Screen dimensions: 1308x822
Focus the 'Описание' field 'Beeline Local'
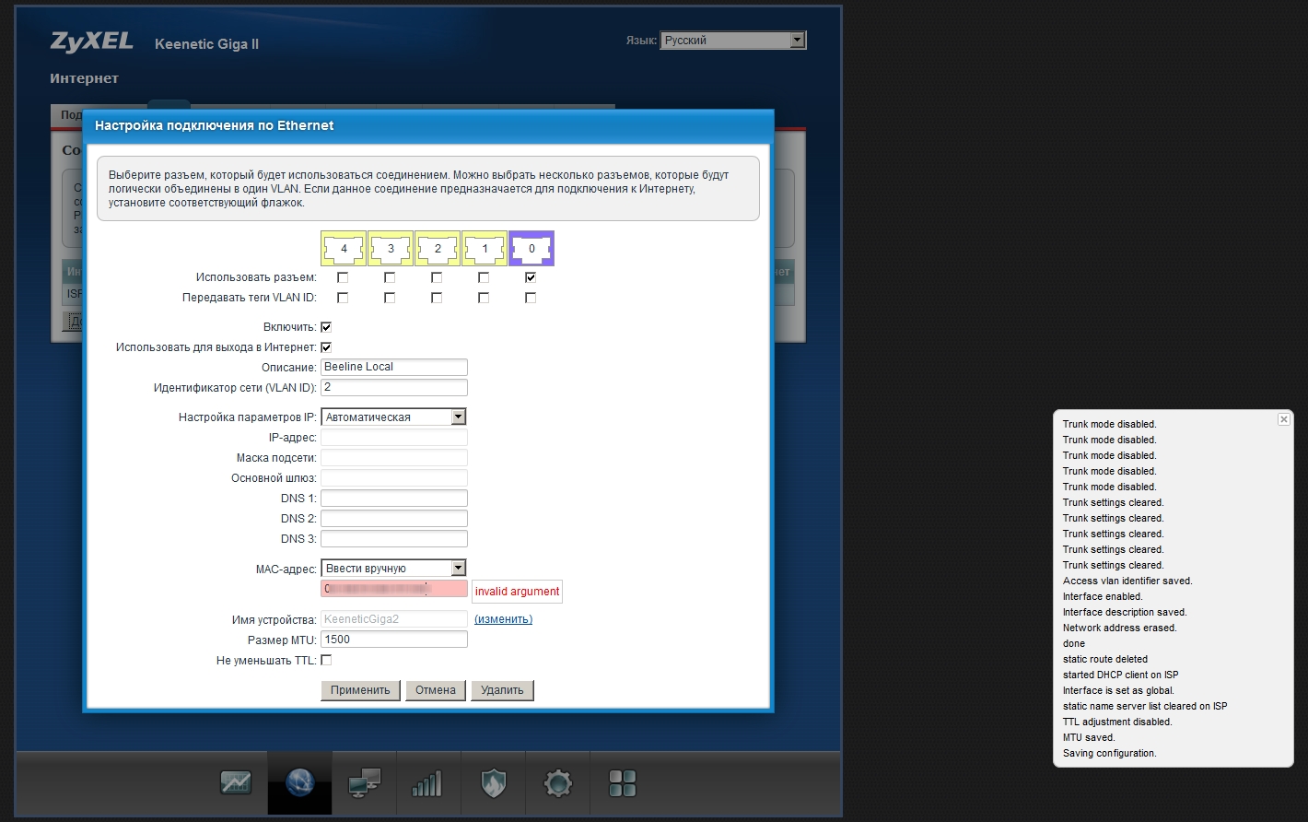point(394,367)
